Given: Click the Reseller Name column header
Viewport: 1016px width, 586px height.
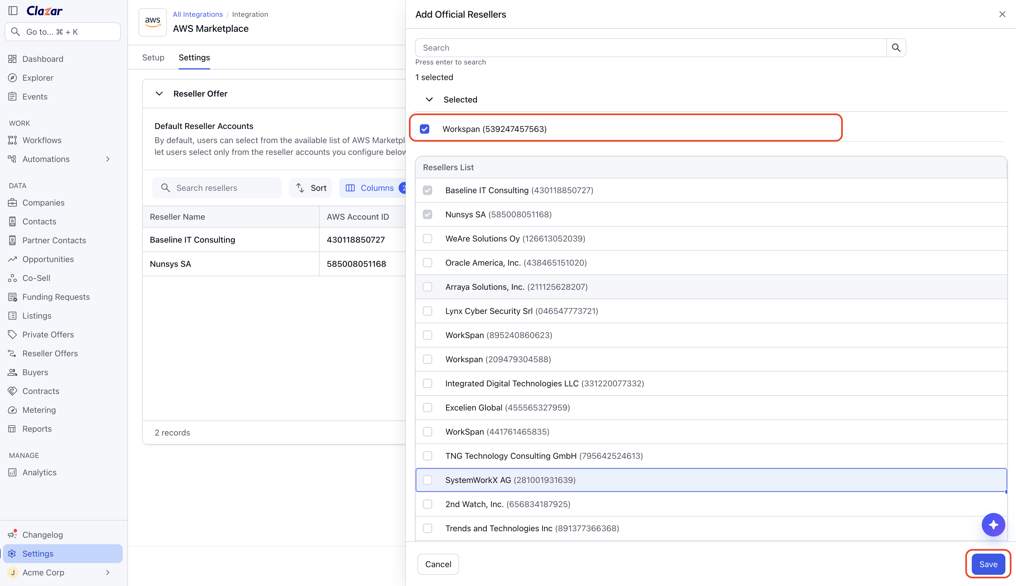Looking at the screenshot, I should click(231, 217).
